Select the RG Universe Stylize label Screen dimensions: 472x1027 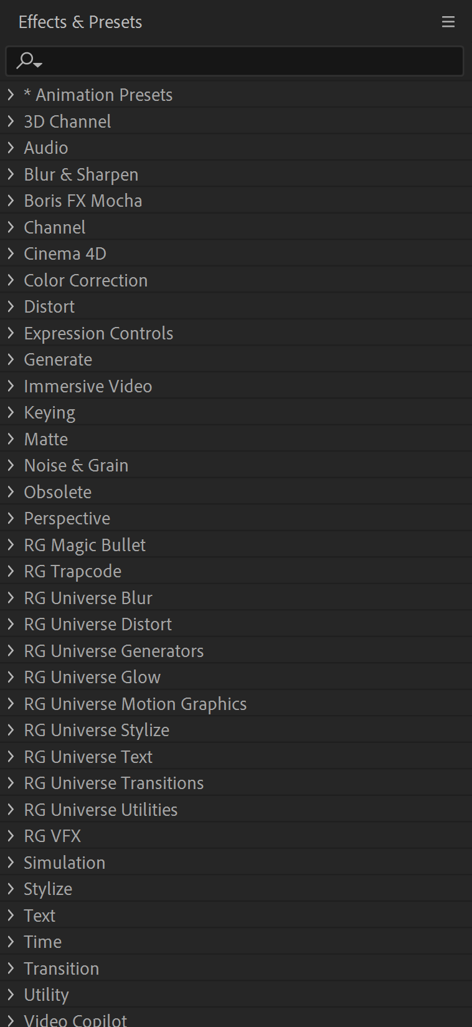(x=97, y=731)
